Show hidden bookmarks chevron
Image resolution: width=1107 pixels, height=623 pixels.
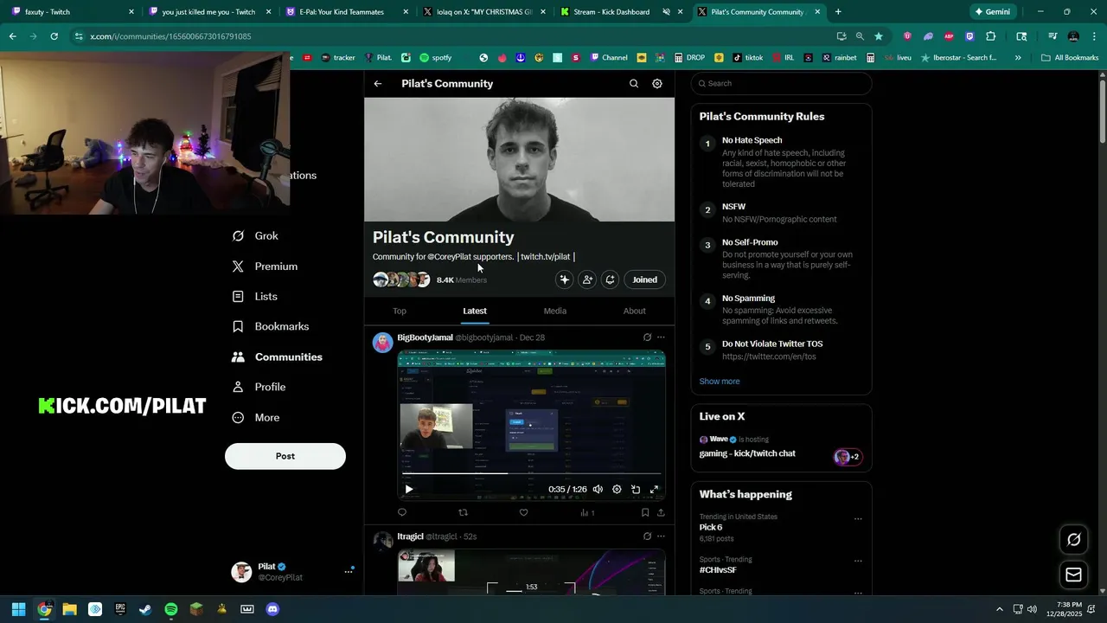1018,58
